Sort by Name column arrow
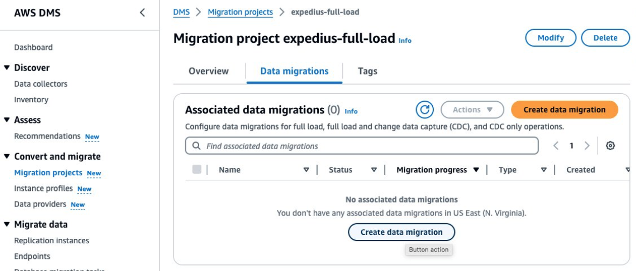This screenshot has height=271, width=636. (306, 170)
